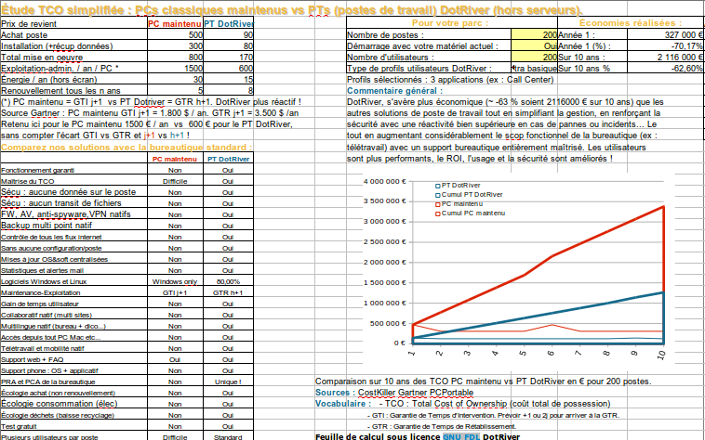Open the 'Type de profils utilisateurs DotRiver' dropdown cell

click(534, 68)
